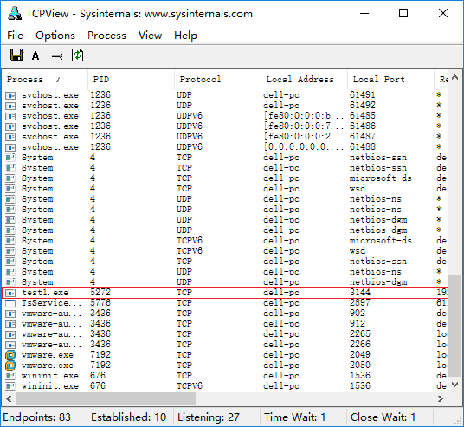Click System icon in the microsoft-ds TCP row
The width and height of the screenshot is (464, 427).
[x=10, y=178]
